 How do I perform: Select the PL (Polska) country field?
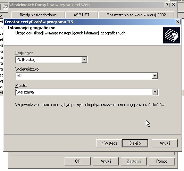[x=49, y=59]
